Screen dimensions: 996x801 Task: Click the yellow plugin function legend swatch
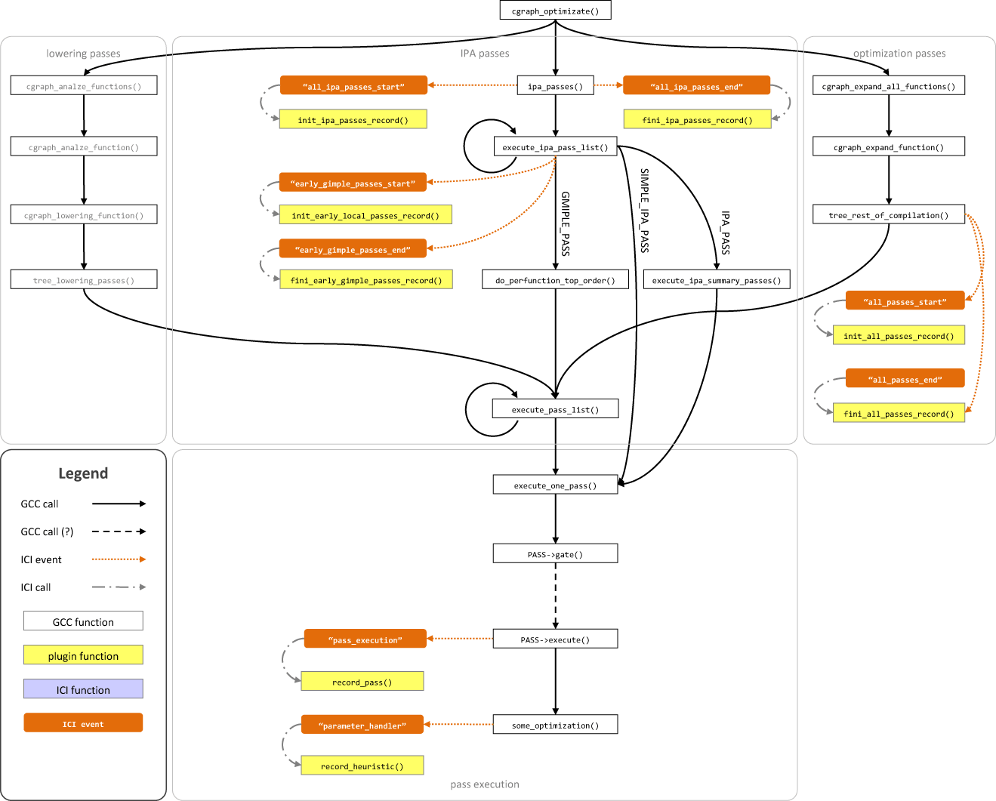(83, 655)
